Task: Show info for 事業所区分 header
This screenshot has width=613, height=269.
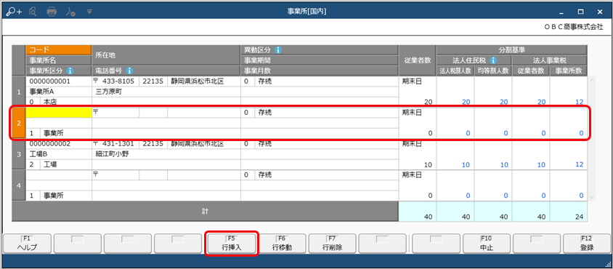Action: [70, 71]
